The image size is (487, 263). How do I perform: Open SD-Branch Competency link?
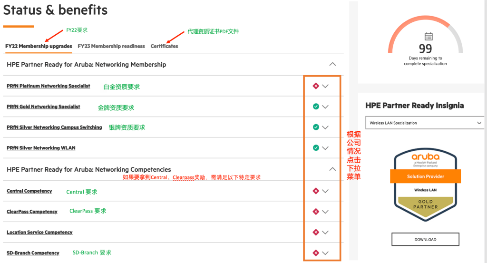33,253
